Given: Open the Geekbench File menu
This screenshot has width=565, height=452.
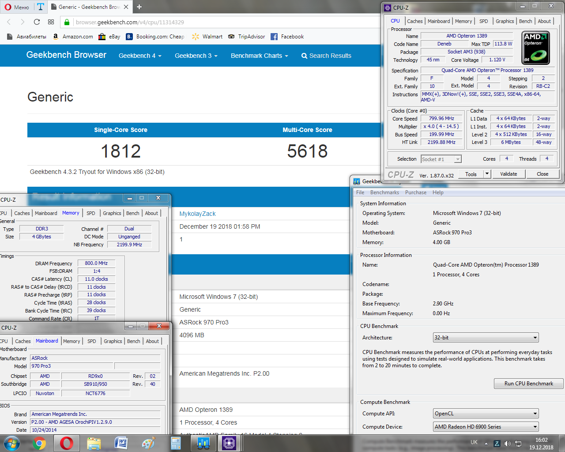Looking at the screenshot, I should point(360,192).
